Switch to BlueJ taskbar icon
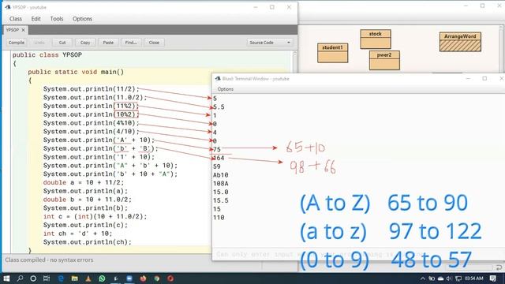The image size is (505, 284). coord(116,278)
